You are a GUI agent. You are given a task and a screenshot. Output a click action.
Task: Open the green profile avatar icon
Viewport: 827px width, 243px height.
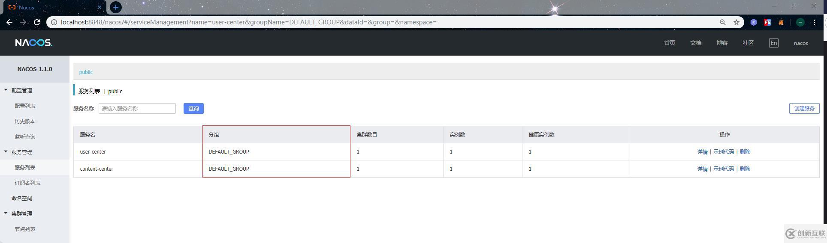[800, 22]
